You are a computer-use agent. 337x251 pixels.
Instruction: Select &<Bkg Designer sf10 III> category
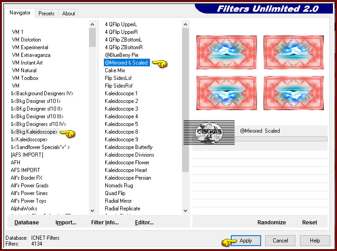tap(37, 116)
